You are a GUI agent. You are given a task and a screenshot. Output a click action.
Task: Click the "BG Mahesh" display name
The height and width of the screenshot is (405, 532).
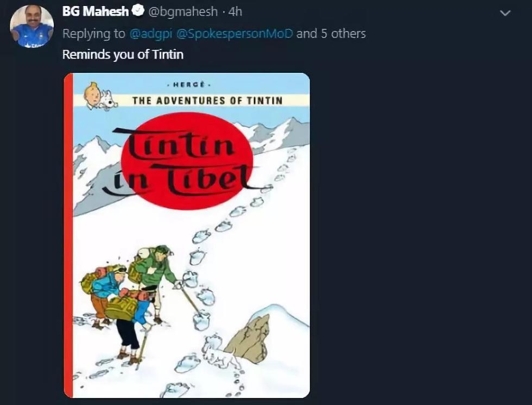[x=96, y=11]
